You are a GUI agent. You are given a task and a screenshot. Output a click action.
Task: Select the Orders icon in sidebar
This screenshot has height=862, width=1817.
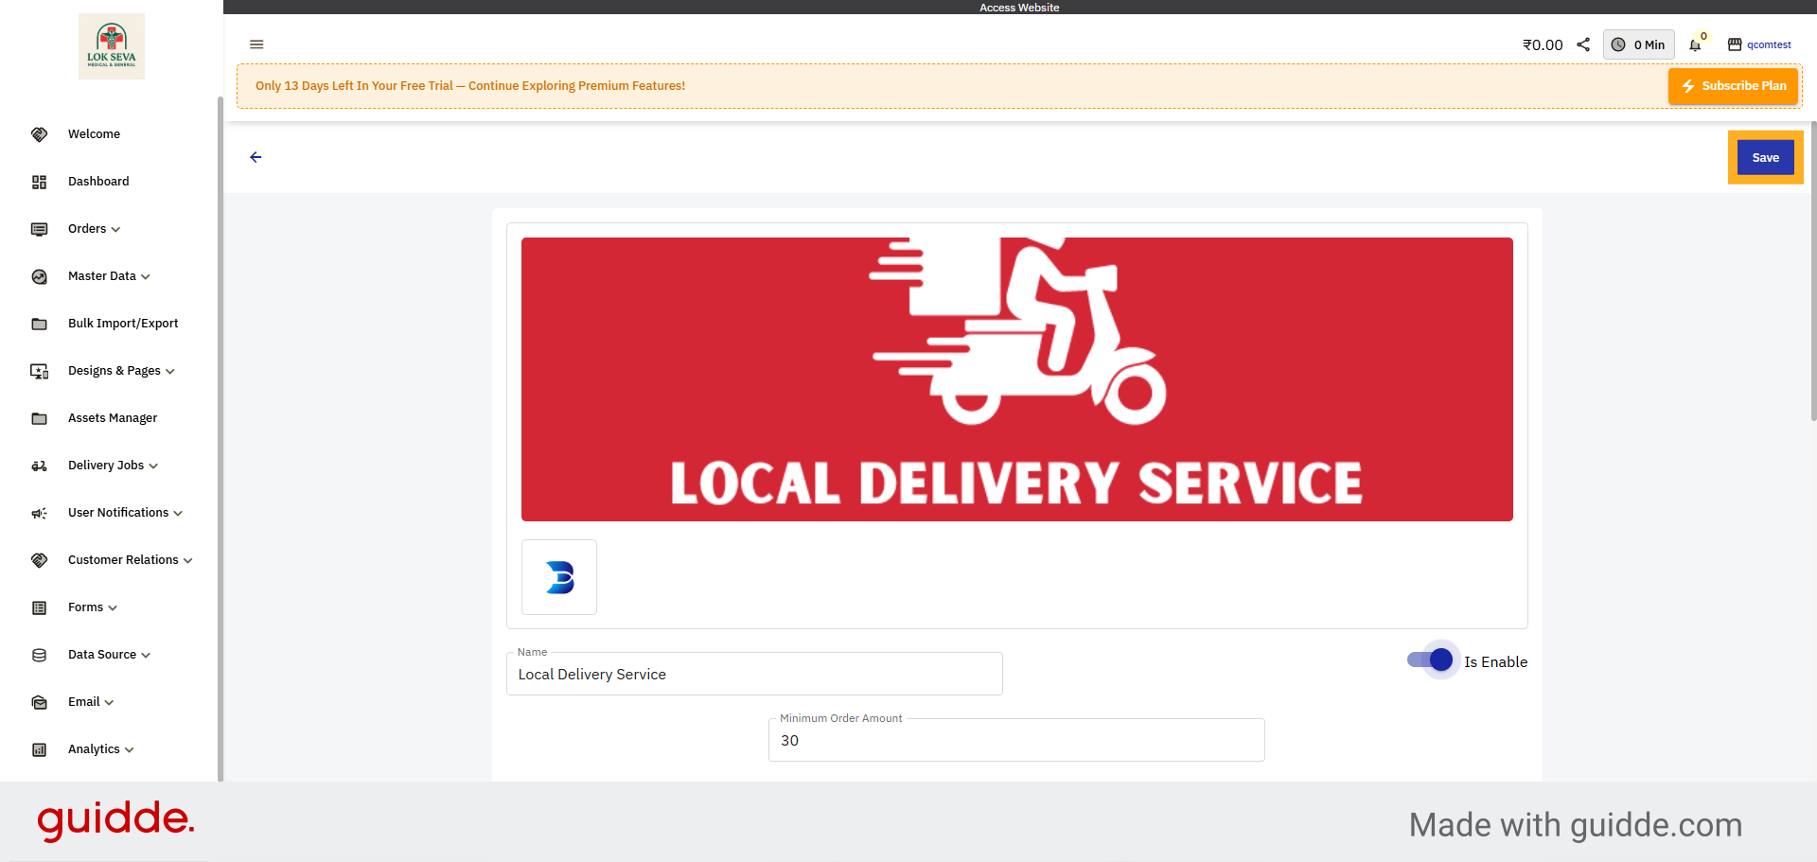(x=39, y=229)
